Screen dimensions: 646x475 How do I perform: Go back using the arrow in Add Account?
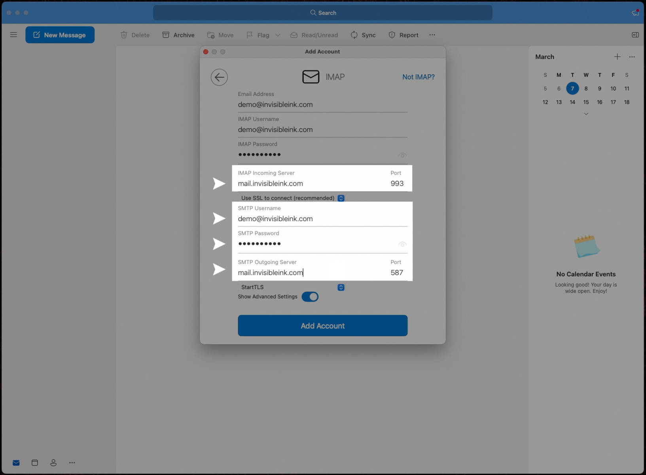219,77
